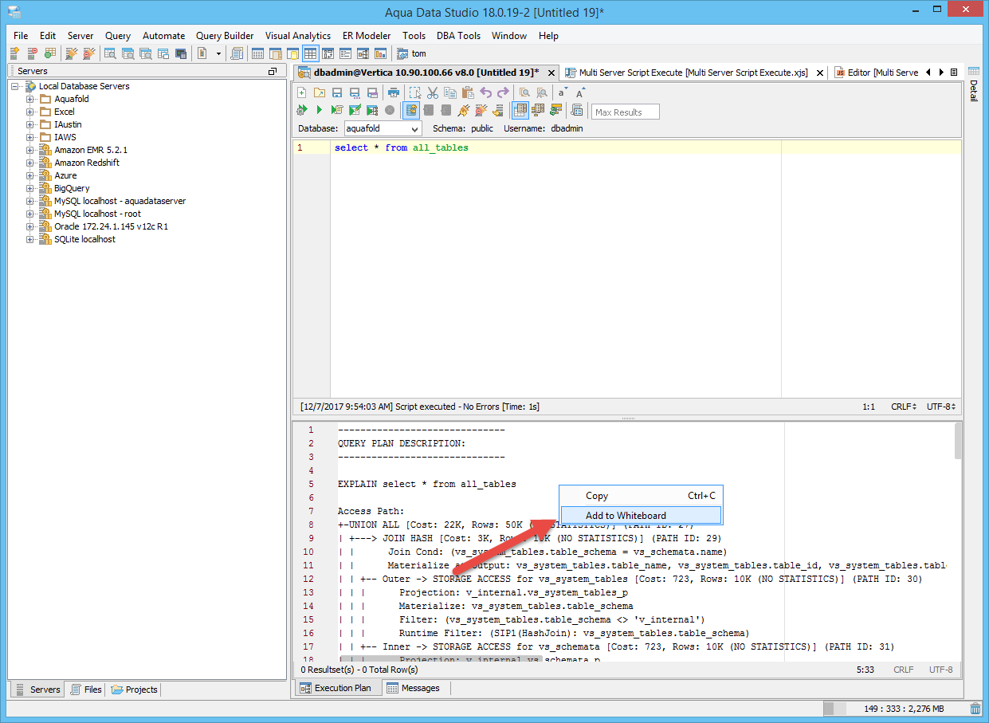The image size is (989, 723).
Task: Open the File menu
Action: (21, 36)
